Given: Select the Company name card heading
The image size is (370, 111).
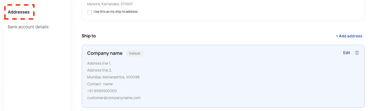Looking at the screenshot, I should click(105, 53).
